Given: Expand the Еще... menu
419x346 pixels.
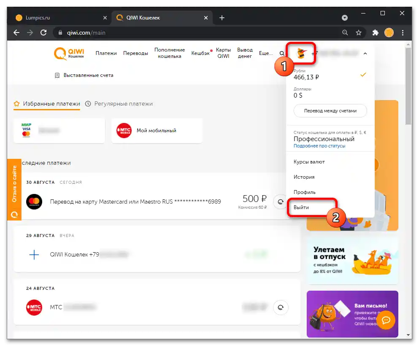Looking at the screenshot, I should [265, 53].
